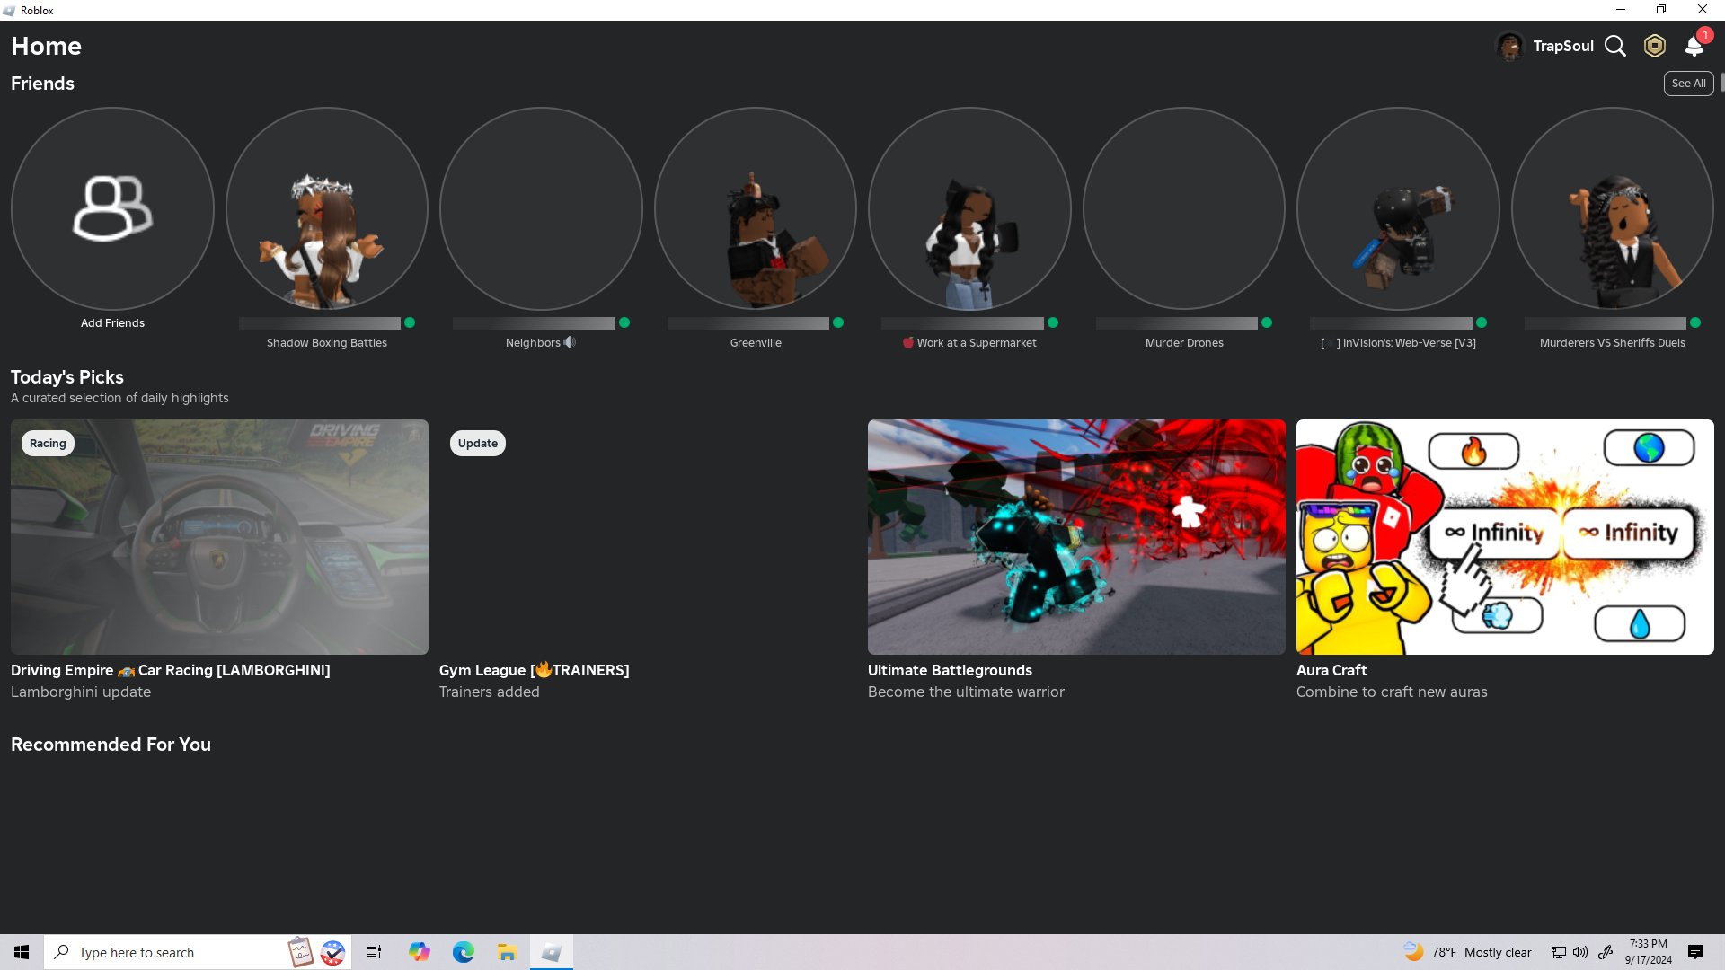Viewport: 1725px width, 970px height.
Task: Click the Task View taskbar icon
Action: tap(374, 952)
